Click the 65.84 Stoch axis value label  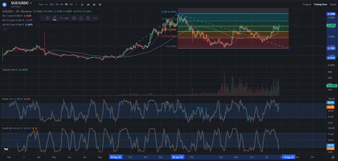tap(331, 107)
